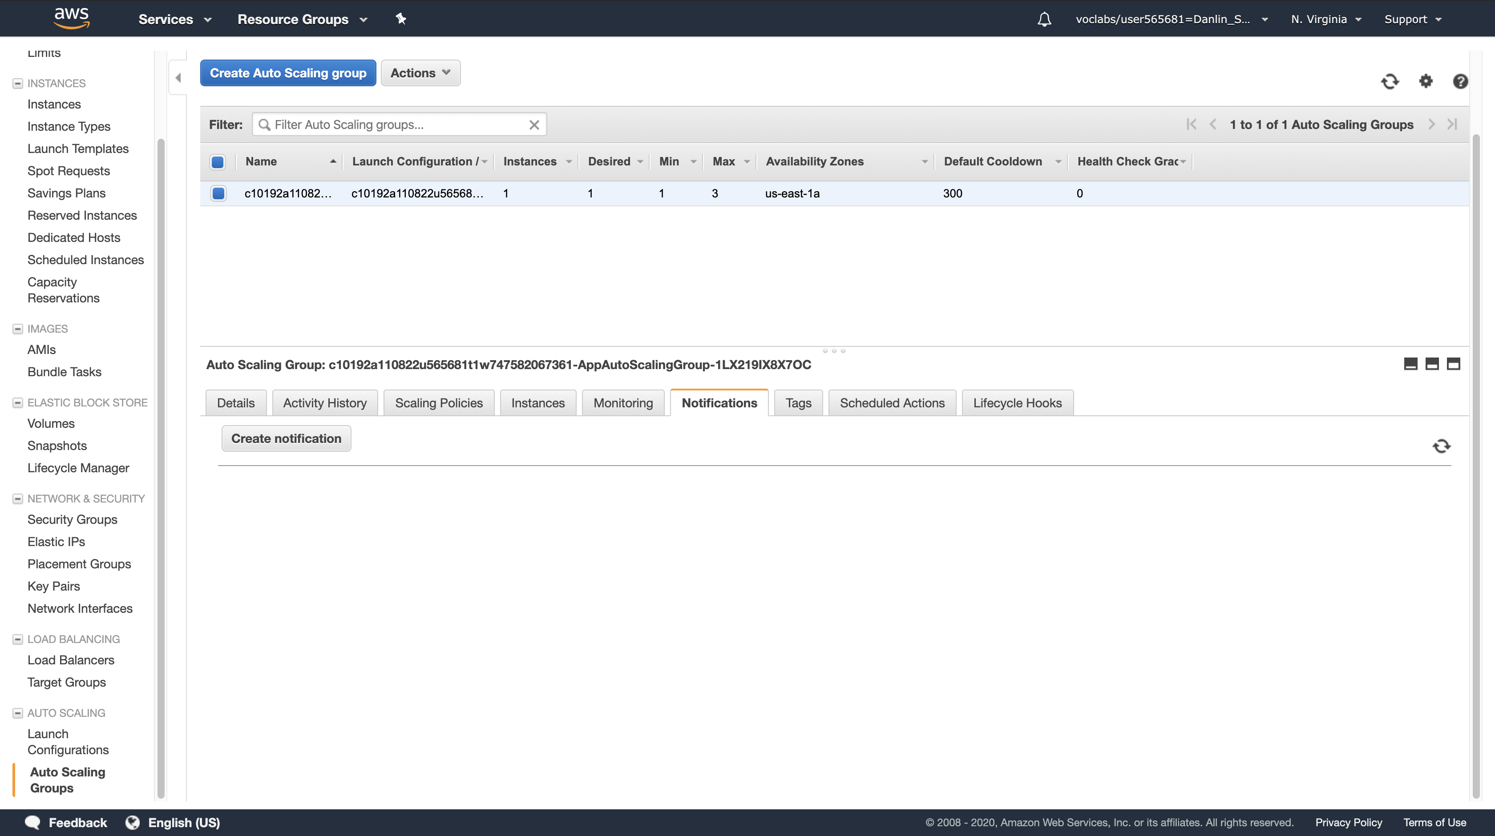Image resolution: width=1495 pixels, height=836 pixels.
Task: Collapse the INSTANCES sidebar section
Action: pos(17,84)
